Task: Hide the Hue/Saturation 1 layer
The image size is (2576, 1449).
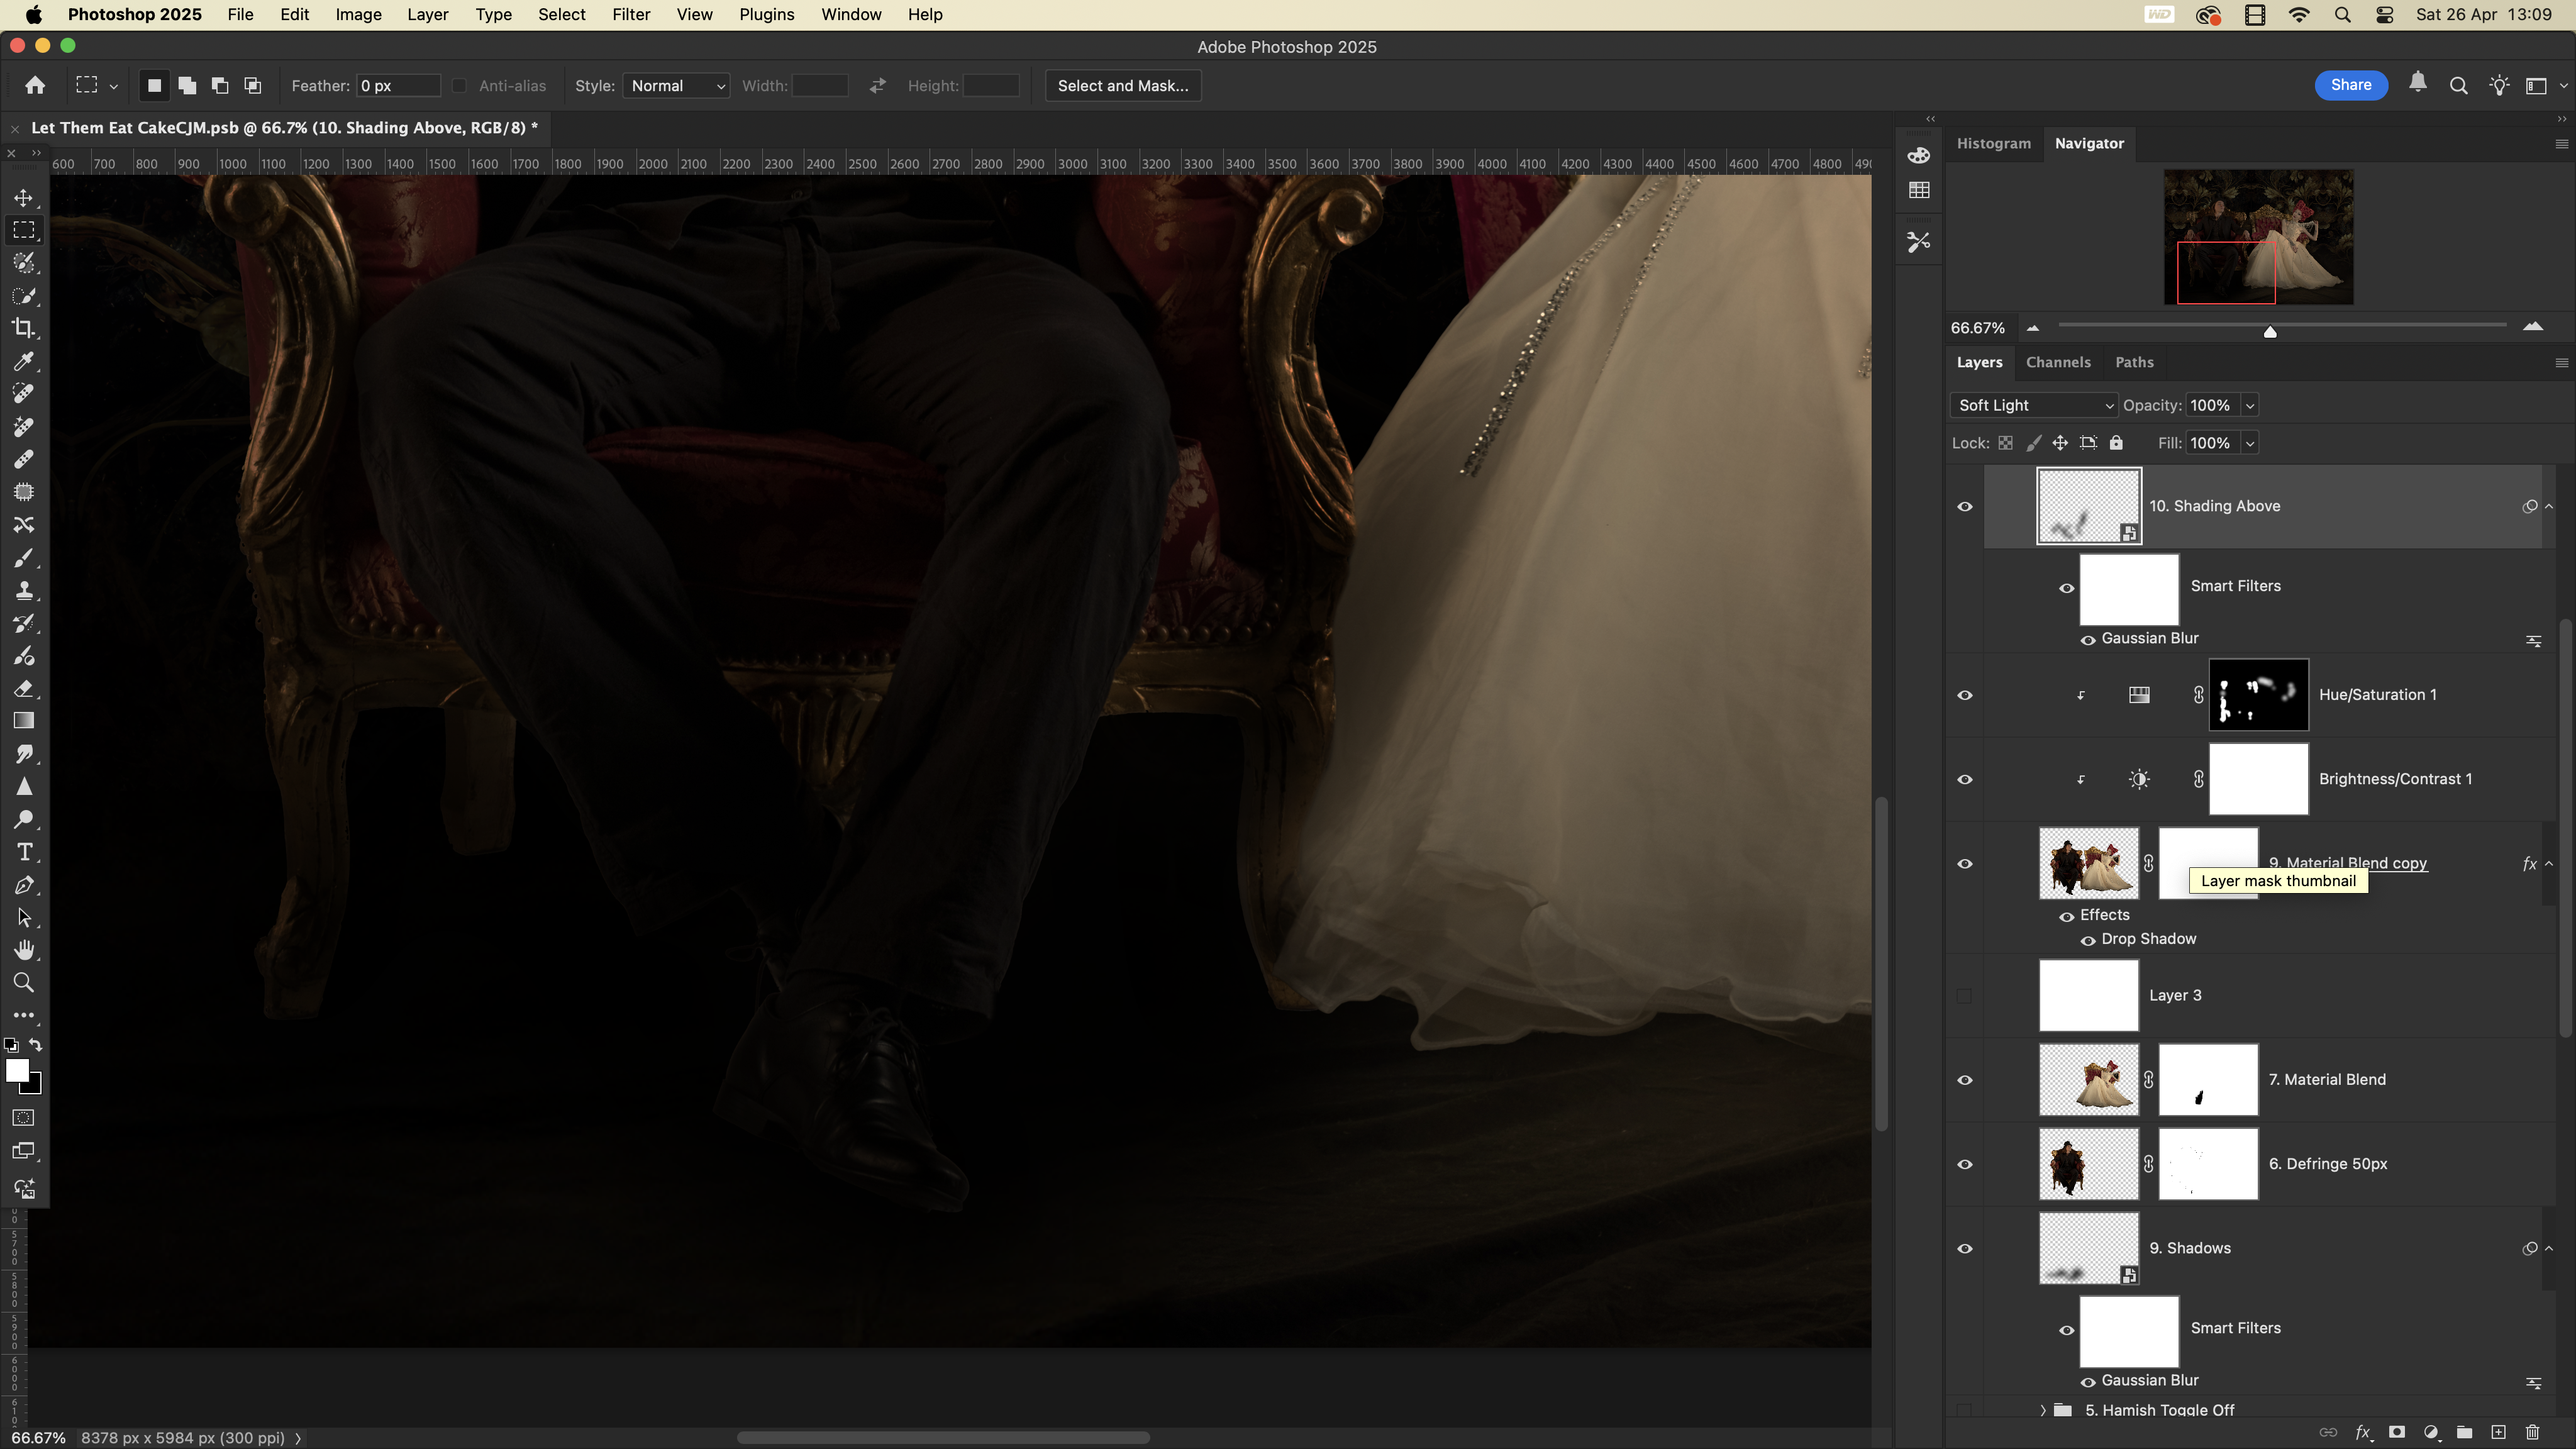Action: [x=1964, y=695]
